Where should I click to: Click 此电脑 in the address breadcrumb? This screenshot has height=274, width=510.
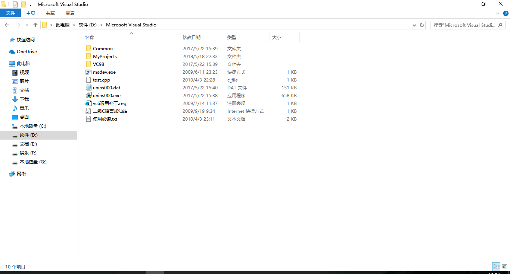[63, 25]
